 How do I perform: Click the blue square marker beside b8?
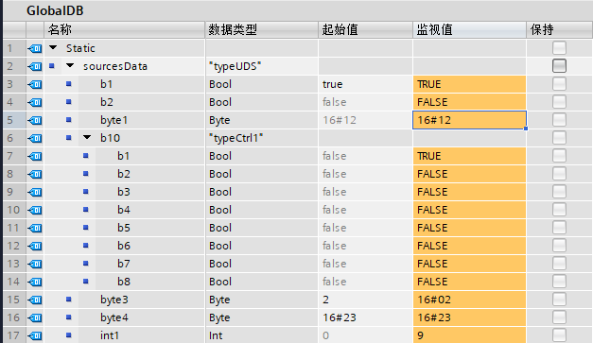click(x=86, y=282)
